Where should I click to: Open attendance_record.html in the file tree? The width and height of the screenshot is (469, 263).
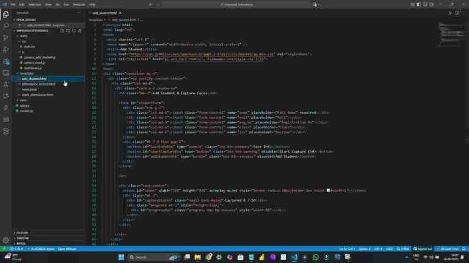[x=38, y=84]
